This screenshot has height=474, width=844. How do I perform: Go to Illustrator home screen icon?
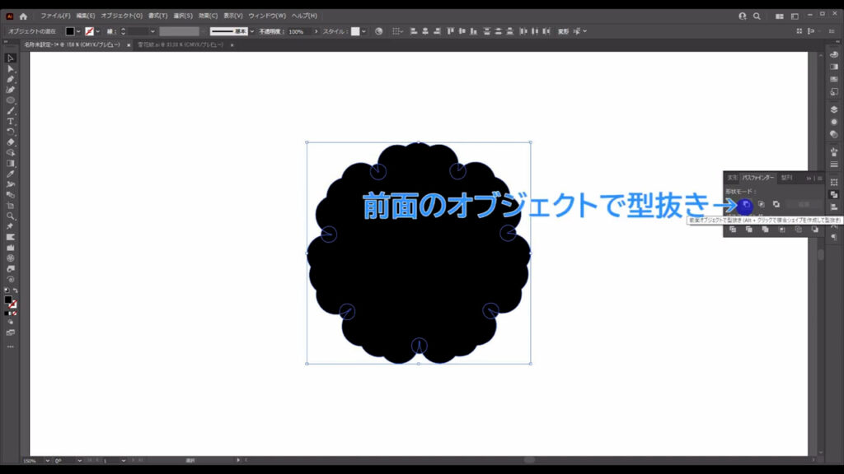coord(23,16)
